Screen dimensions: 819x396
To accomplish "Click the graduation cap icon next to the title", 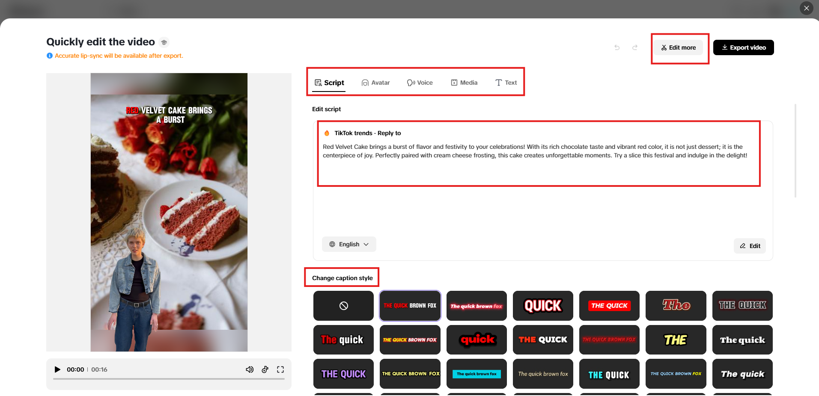I will (x=164, y=42).
